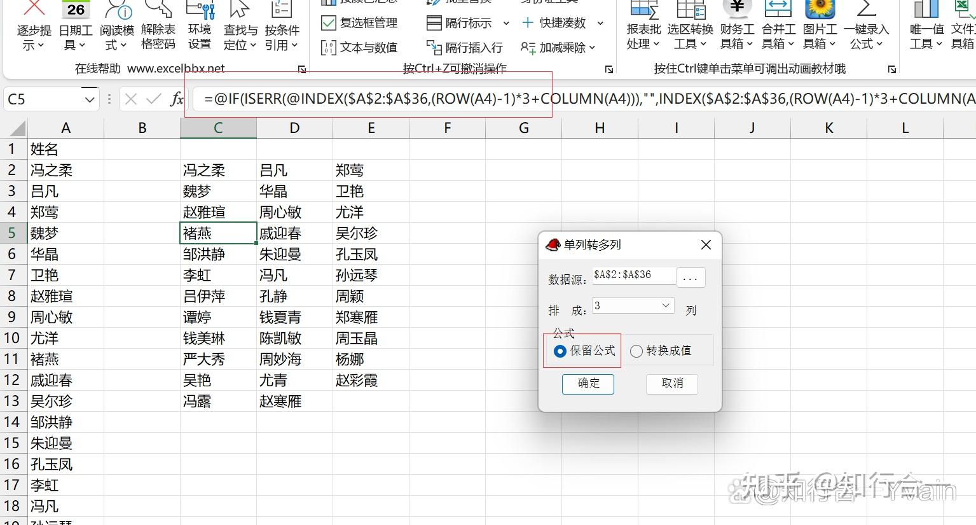Open the 阅读模式 reading mode tool
This screenshot has width=976, height=525.
coord(117,25)
